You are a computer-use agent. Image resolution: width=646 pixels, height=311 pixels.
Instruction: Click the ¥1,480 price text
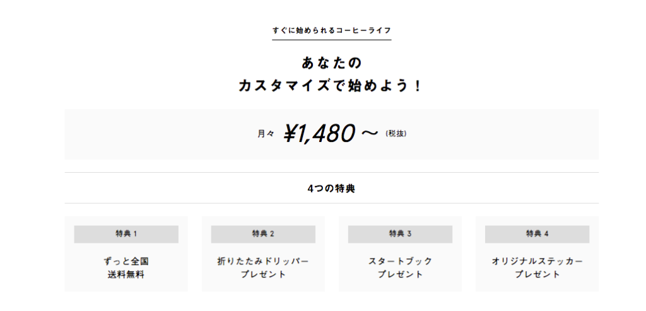(x=319, y=134)
